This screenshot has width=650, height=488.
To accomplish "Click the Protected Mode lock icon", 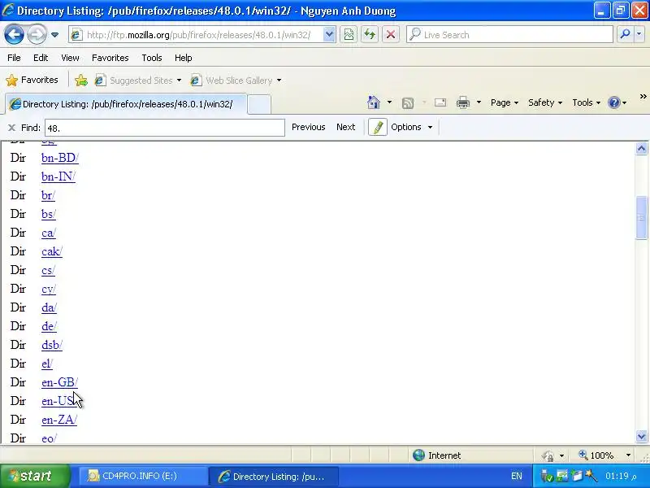I will click(x=548, y=455).
